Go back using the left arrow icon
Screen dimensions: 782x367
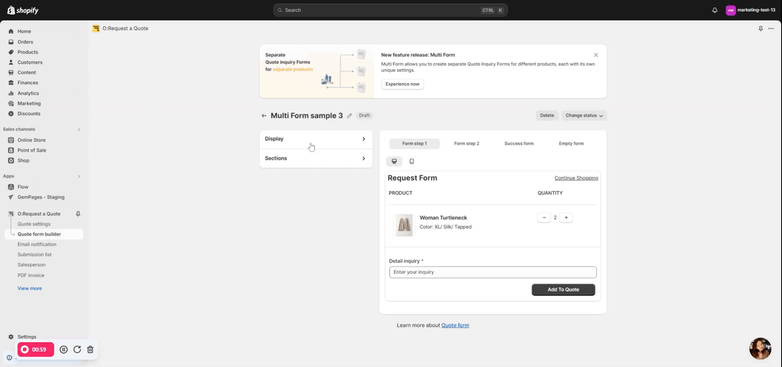(264, 116)
